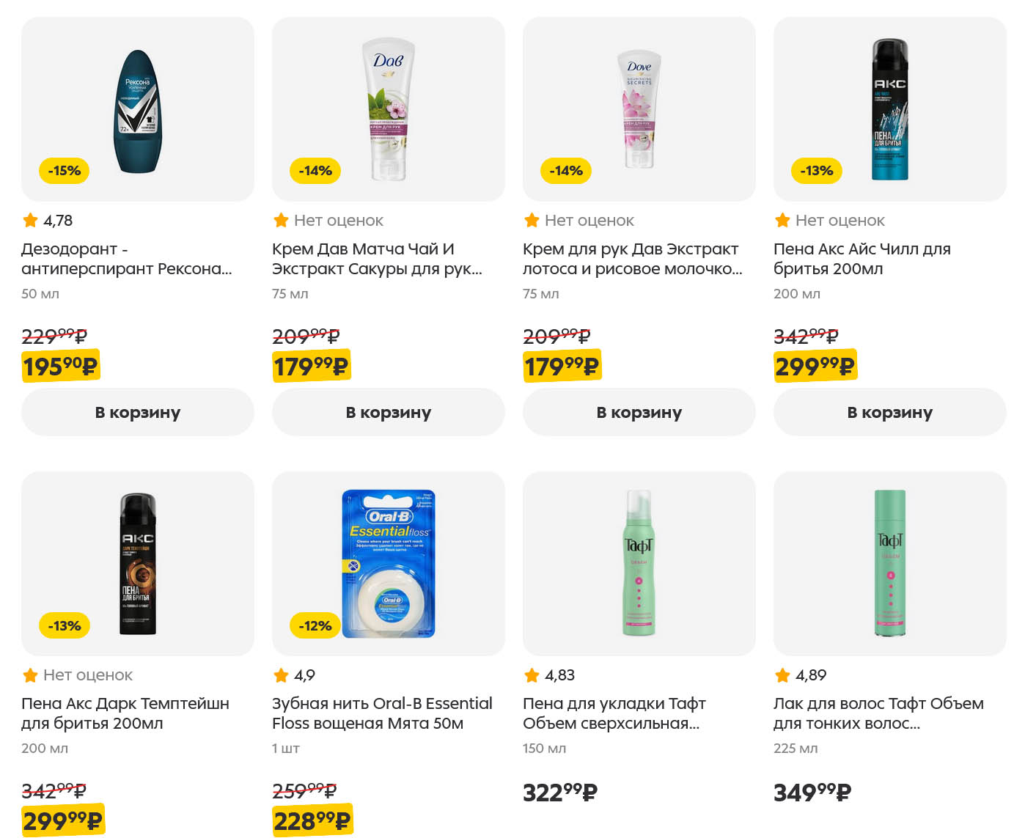Add Axe Ice Chill foam to cart
Viewport: 1025px width, 838px height.
(x=889, y=412)
